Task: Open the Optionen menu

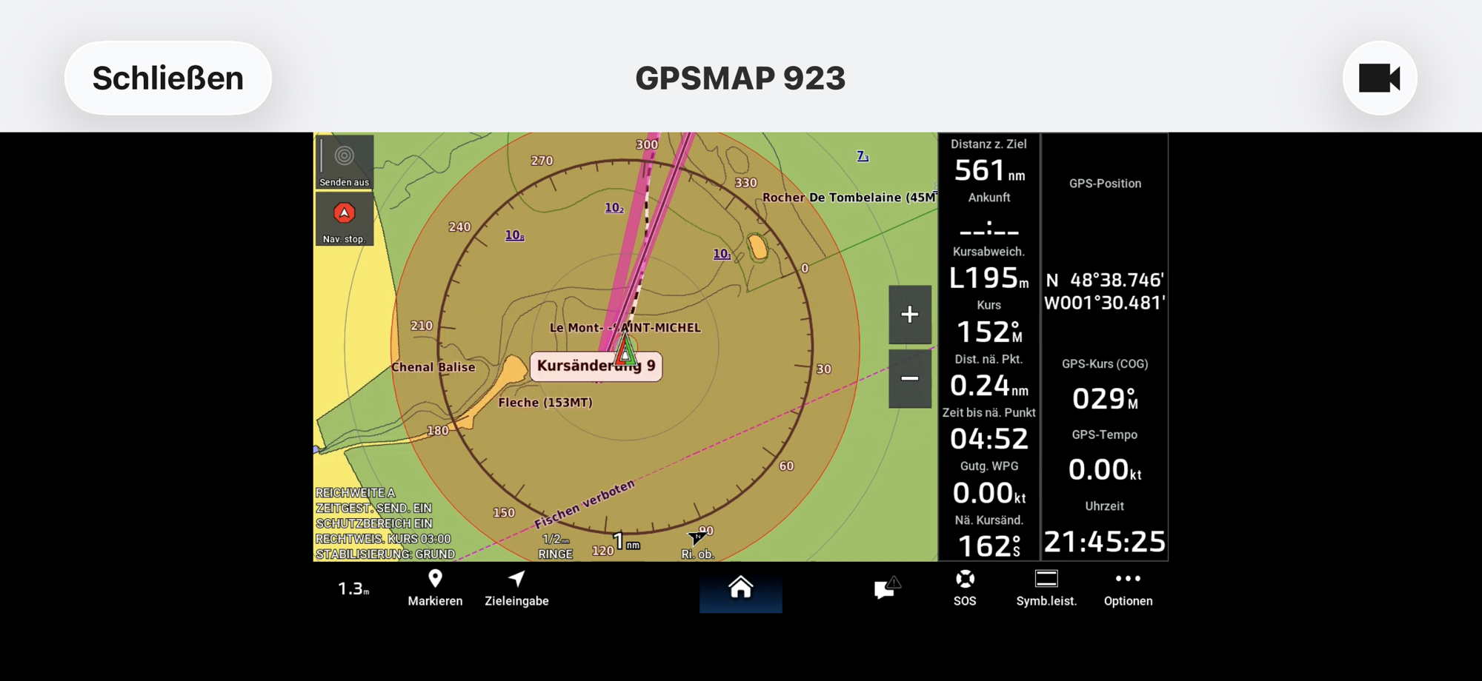Action: [x=1128, y=588]
